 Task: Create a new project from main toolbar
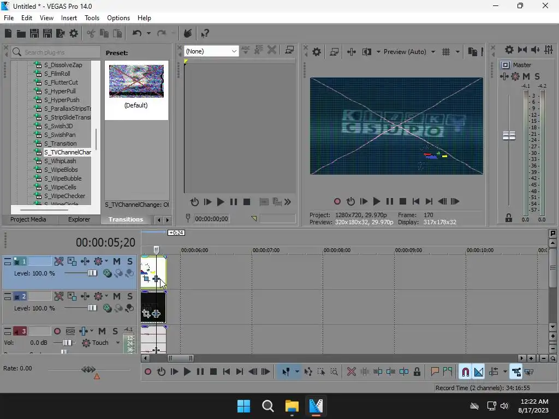click(x=8, y=33)
